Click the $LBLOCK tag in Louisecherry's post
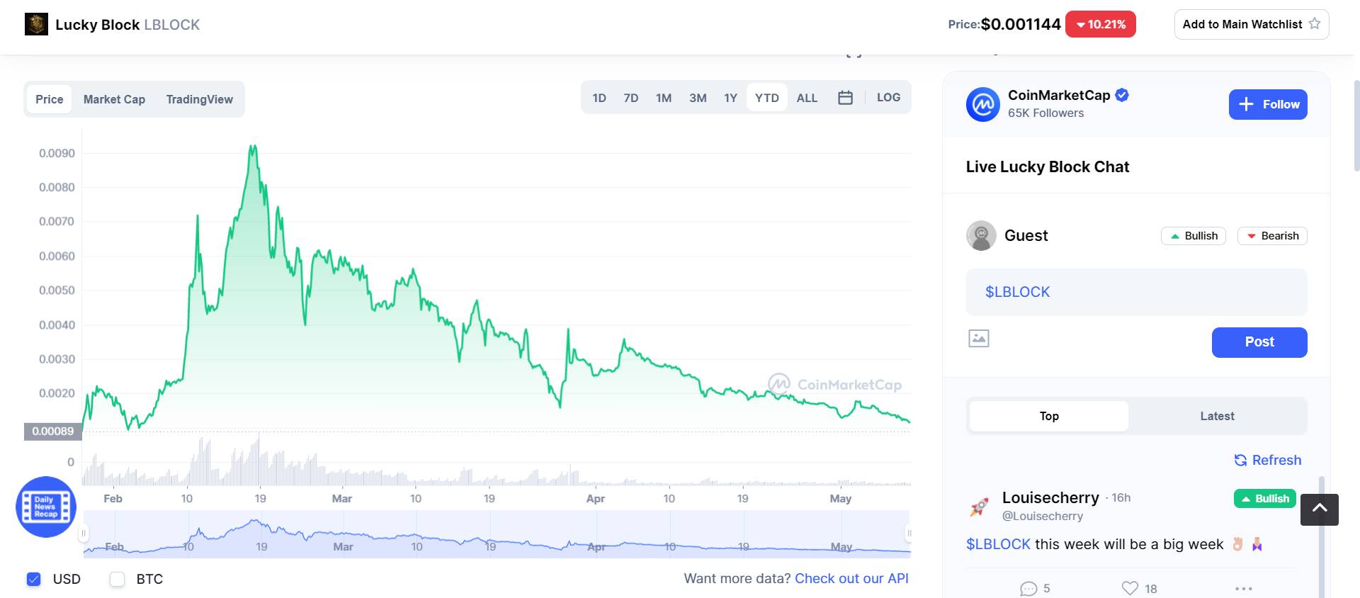Image resolution: width=1360 pixels, height=598 pixels. click(998, 544)
